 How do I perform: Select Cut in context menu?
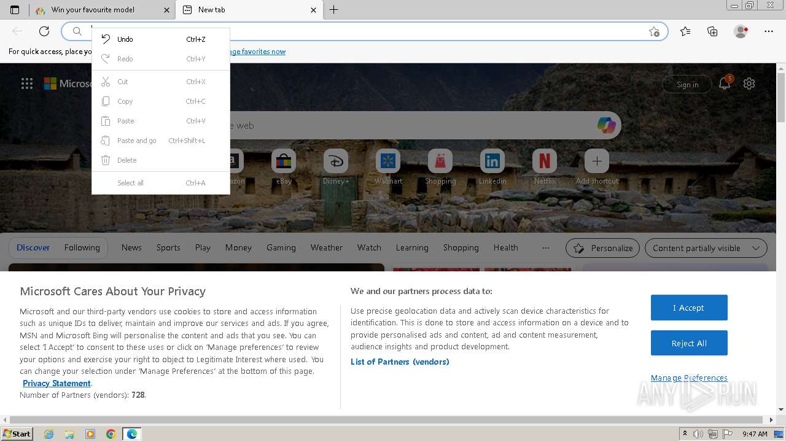coord(161,82)
